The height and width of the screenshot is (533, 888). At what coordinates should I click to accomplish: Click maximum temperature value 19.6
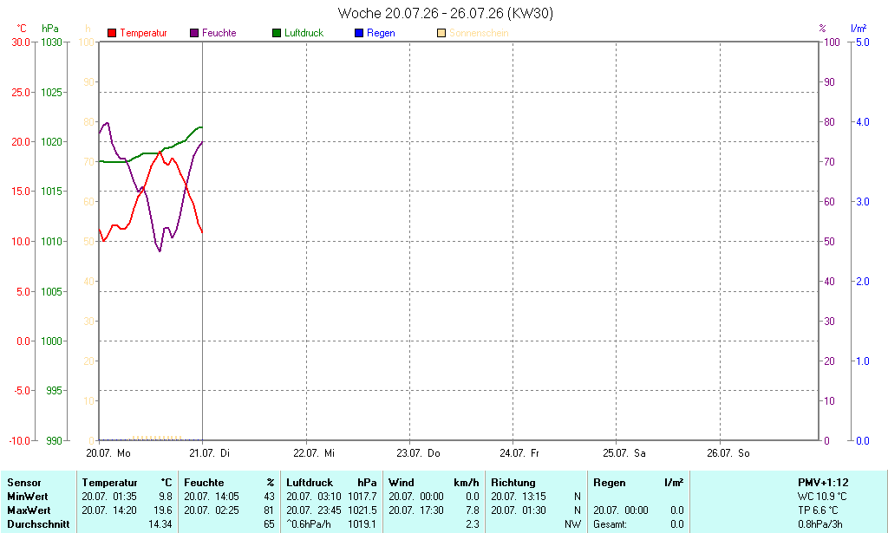click(x=163, y=510)
